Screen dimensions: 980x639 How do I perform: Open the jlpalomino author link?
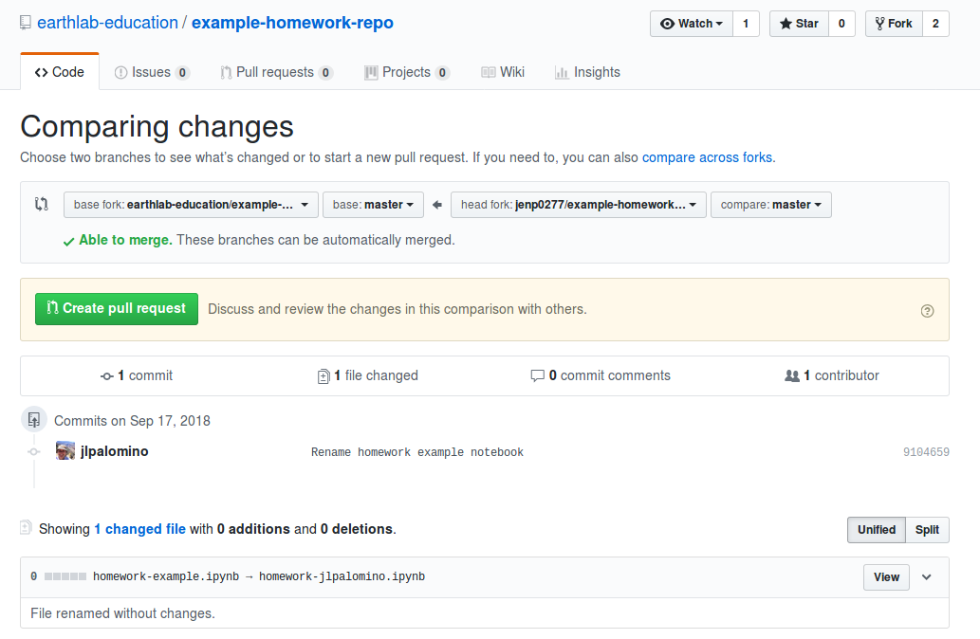pos(115,451)
